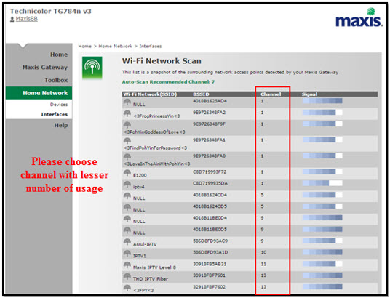390x298 pixels.
Task: Select BSSID 586D8FD93A1D
Action: tap(210, 252)
